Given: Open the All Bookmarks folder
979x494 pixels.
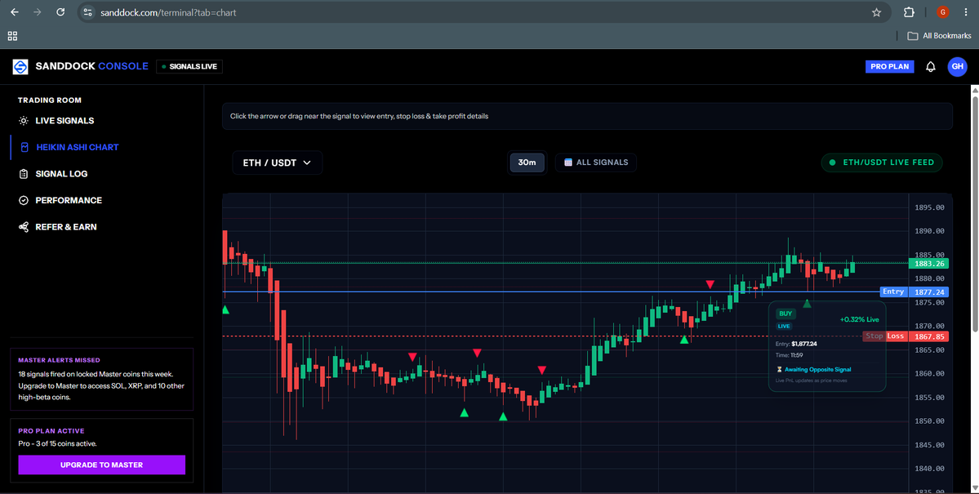Looking at the screenshot, I should (x=939, y=36).
